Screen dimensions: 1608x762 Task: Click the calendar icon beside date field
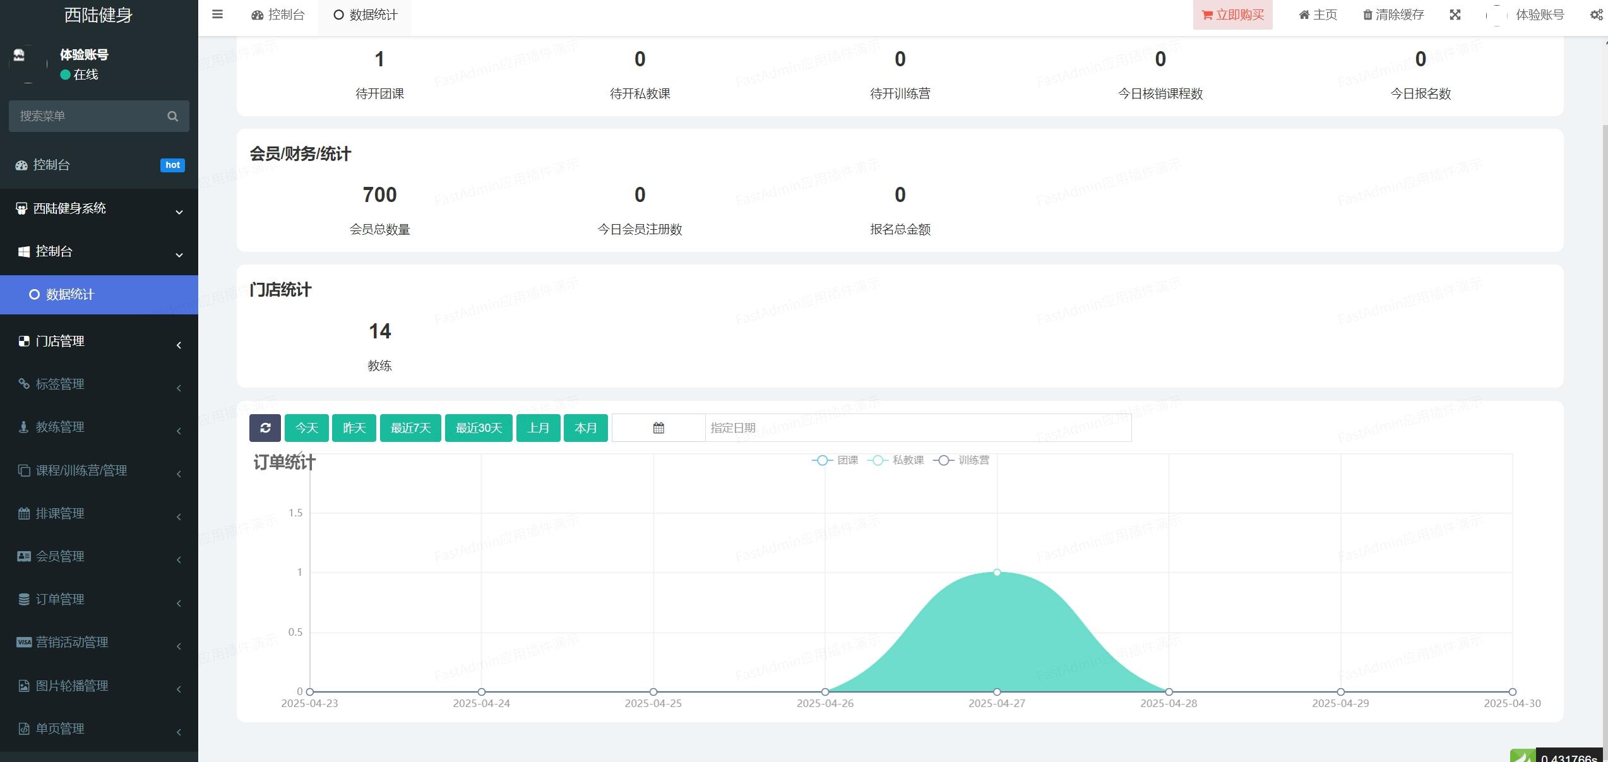pos(658,428)
